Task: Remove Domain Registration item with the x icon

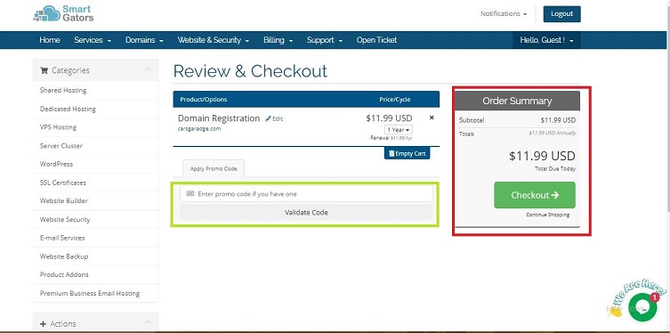Action: (x=432, y=118)
